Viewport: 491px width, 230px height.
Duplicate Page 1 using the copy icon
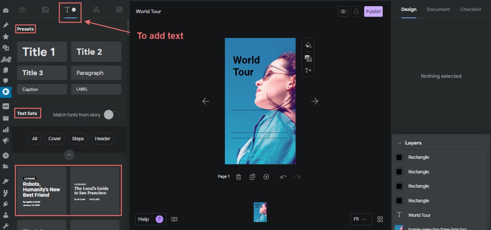click(x=252, y=177)
